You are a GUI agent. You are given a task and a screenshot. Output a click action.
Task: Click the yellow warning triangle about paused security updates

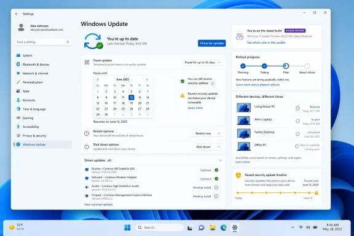183,95
